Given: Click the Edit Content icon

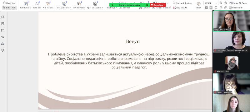Looking at the screenshot, I should coord(26,4).
